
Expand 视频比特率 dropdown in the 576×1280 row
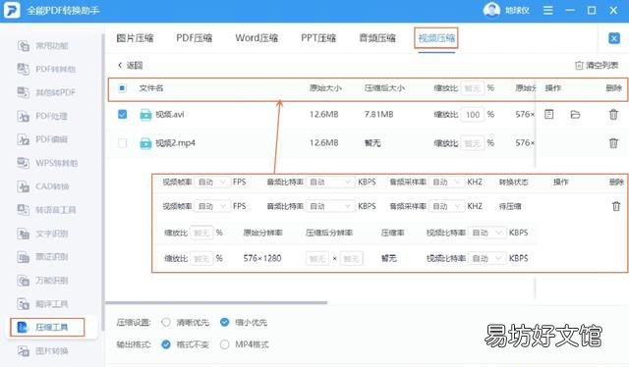pyautogui.click(x=487, y=258)
